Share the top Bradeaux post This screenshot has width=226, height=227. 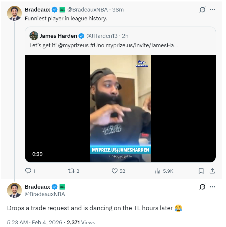pos(212,171)
